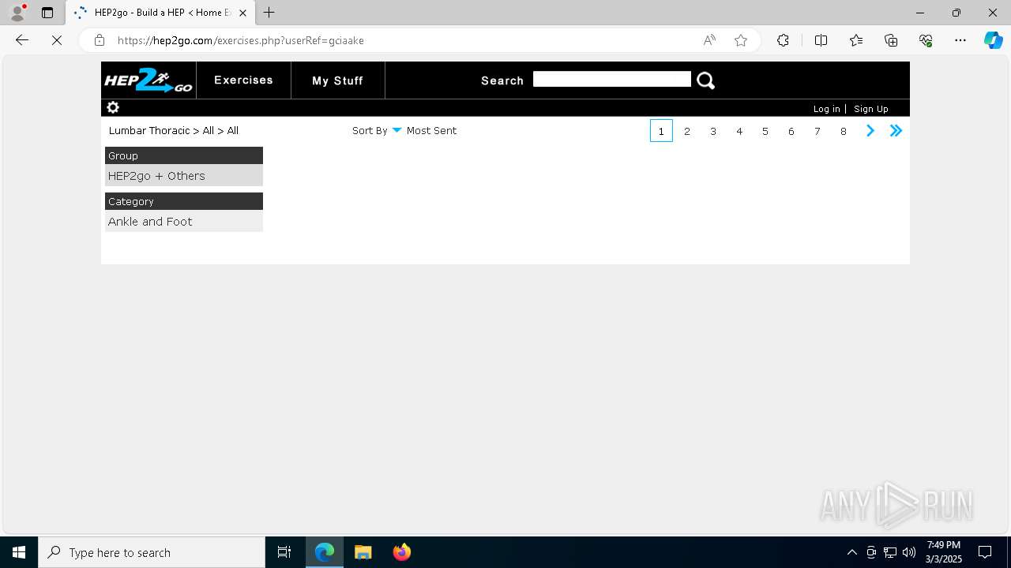Click the Log in link
Viewport: 1011px width, 568px height.
click(x=826, y=109)
